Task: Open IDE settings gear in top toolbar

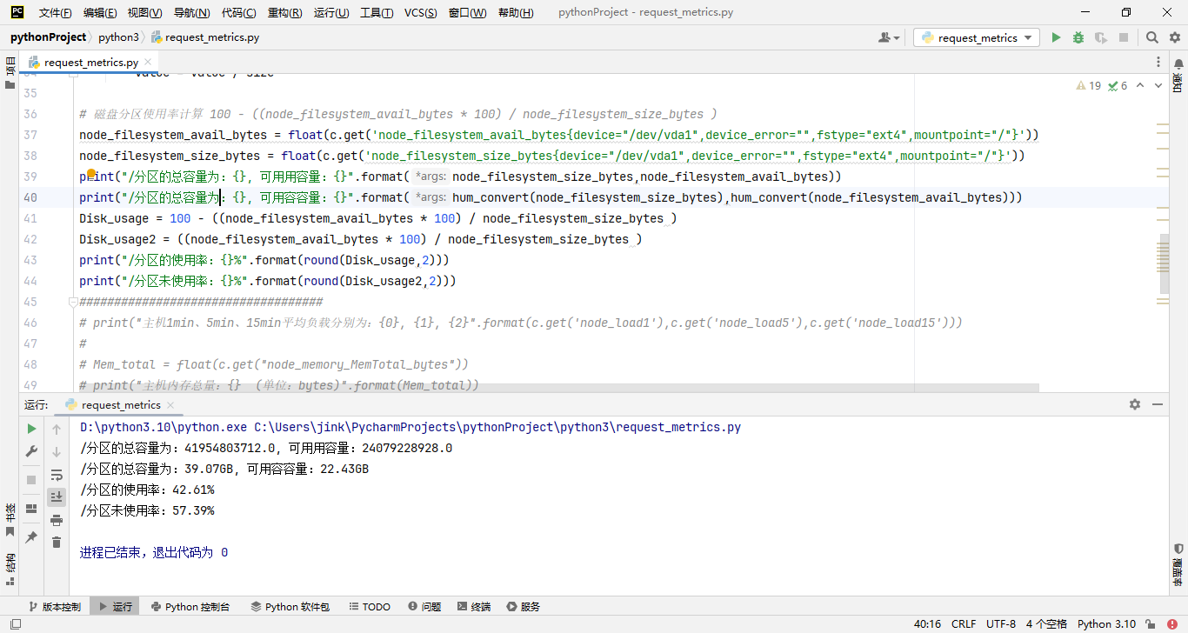Action: click(x=1173, y=37)
